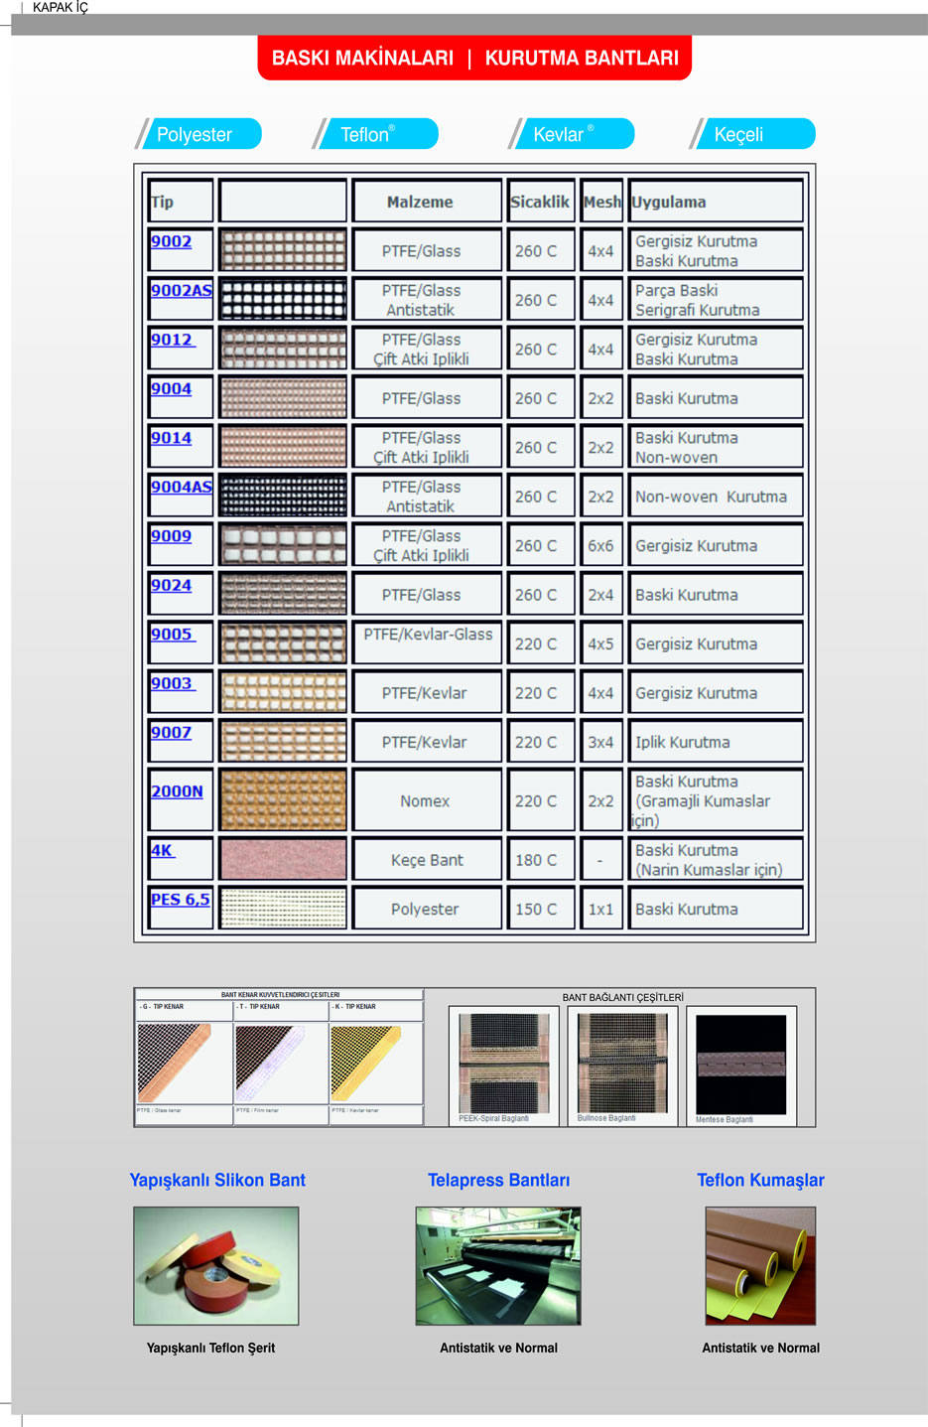The width and height of the screenshot is (928, 1427).
Task: View the 9003 Kevlar mesh sample image
Action: [283, 692]
